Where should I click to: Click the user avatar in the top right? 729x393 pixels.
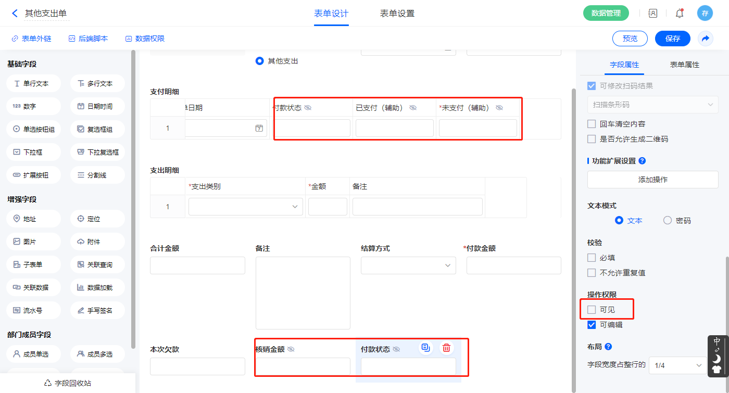coord(705,14)
